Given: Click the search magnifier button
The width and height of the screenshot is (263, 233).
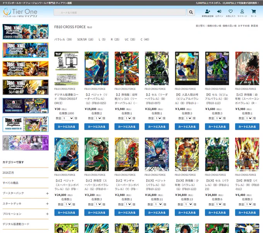Looking at the screenshot, I should click(x=191, y=12).
